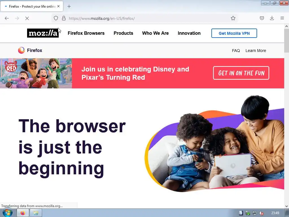Click the Show desktop strip on the taskbar
The image size is (289, 217).
287,213
